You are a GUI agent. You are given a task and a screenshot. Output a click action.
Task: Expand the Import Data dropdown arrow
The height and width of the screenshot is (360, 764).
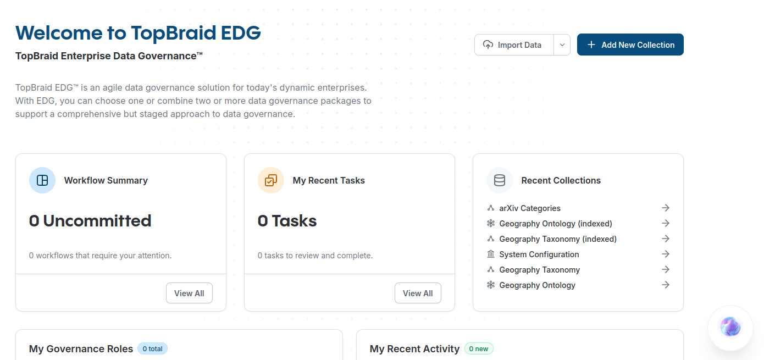coord(562,45)
